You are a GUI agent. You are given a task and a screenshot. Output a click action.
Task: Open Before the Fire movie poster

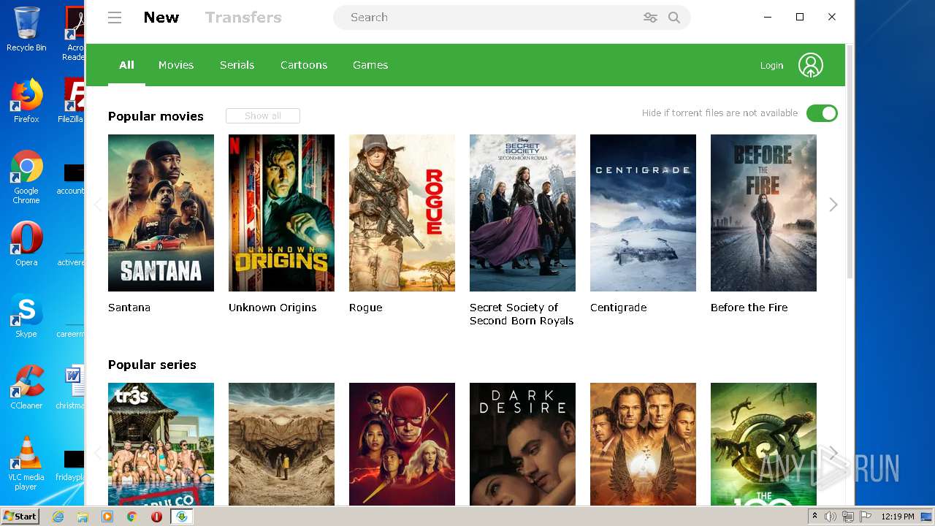pos(763,213)
